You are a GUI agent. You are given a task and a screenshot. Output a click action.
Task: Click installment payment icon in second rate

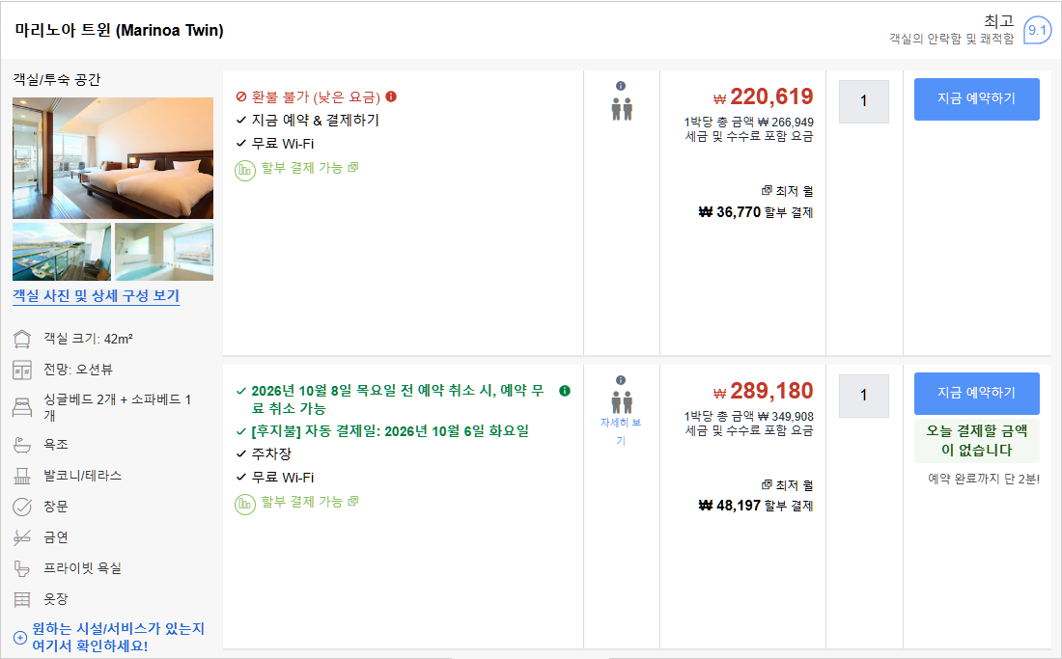point(245,504)
